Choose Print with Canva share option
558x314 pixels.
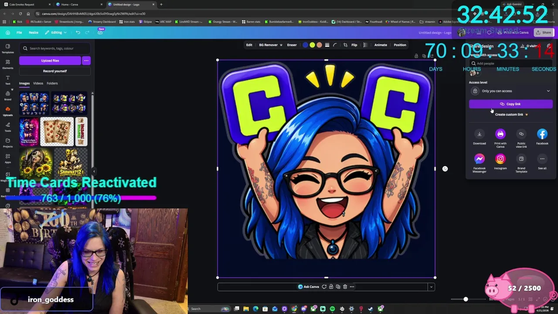pos(500,138)
